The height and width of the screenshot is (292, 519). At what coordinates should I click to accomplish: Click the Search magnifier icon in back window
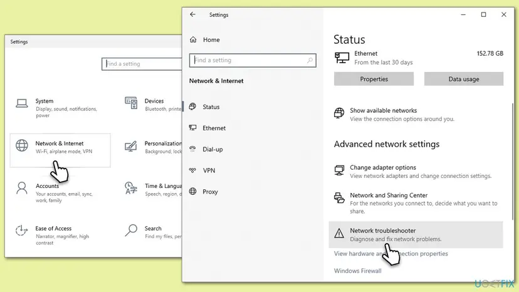131,230
